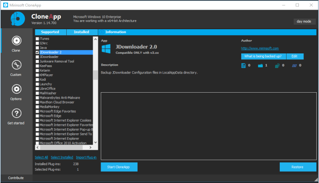This screenshot has height=183, width=319.
Task: Open the Options gear icon
Action: (16, 89)
